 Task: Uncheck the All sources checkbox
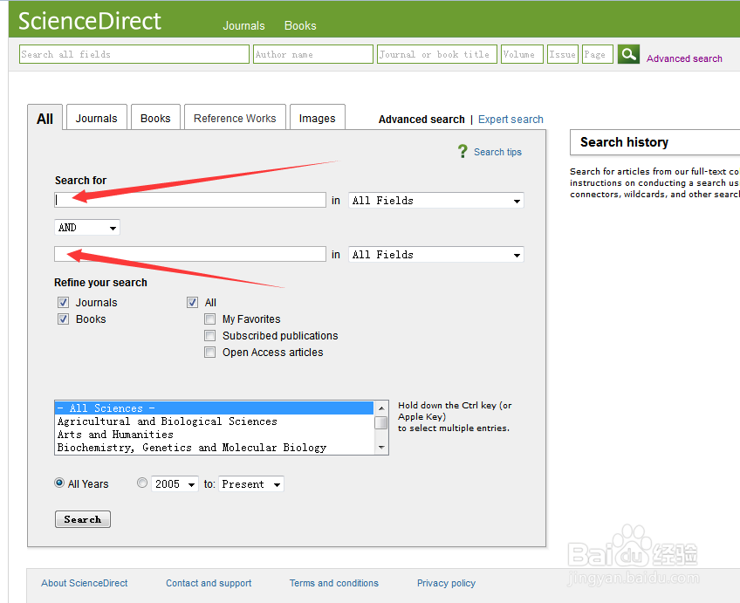[192, 303]
